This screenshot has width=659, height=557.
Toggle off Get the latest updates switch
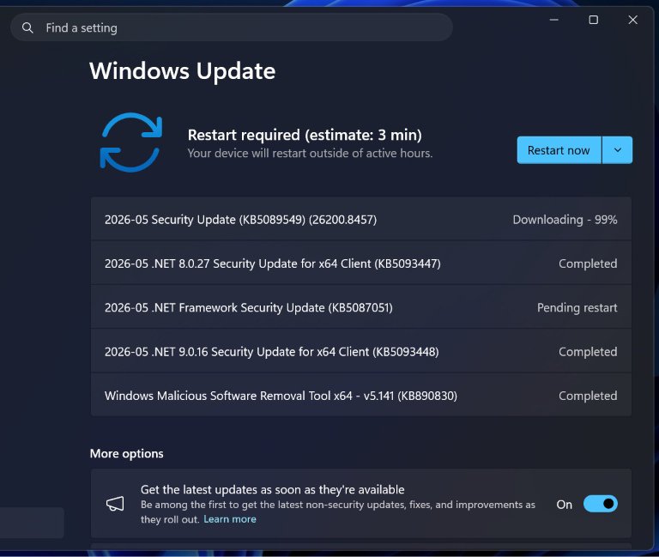[x=600, y=504]
